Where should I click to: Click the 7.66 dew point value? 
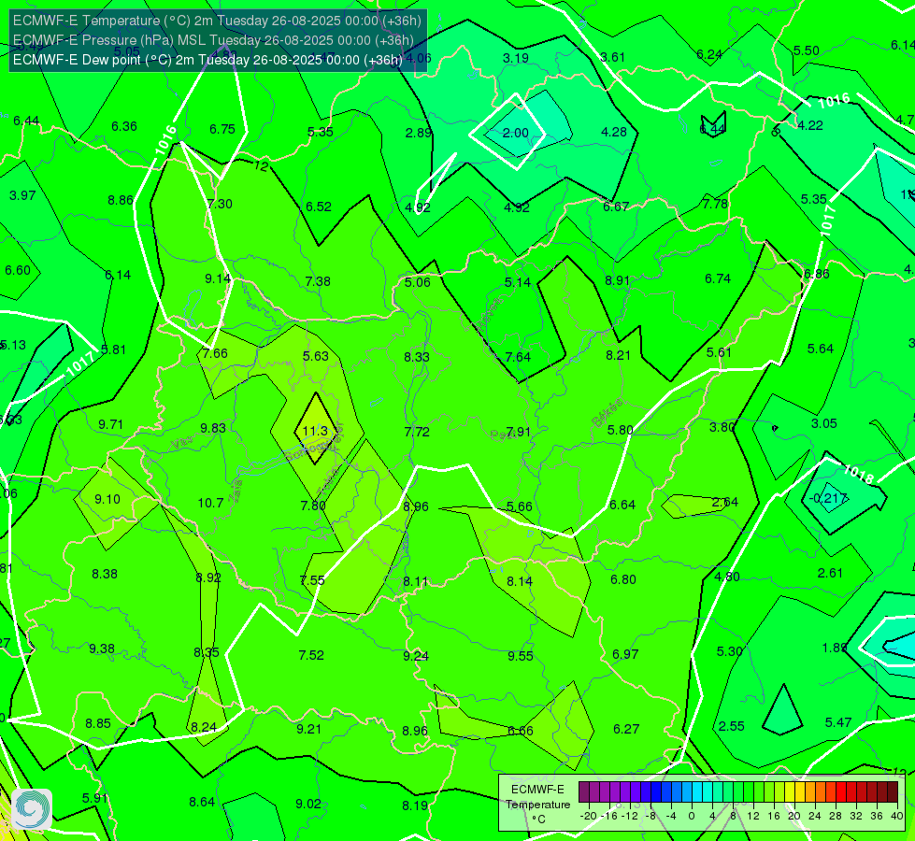click(215, 353)
